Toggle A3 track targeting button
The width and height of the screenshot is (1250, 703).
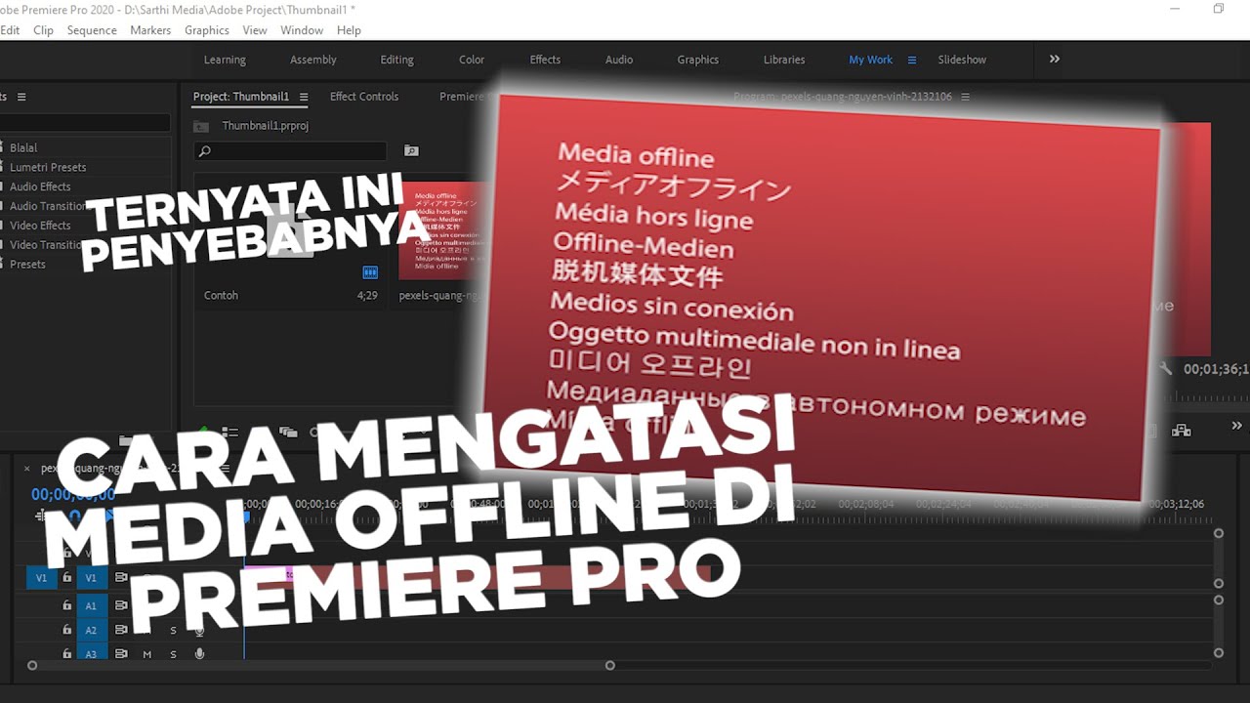(91, 653)
